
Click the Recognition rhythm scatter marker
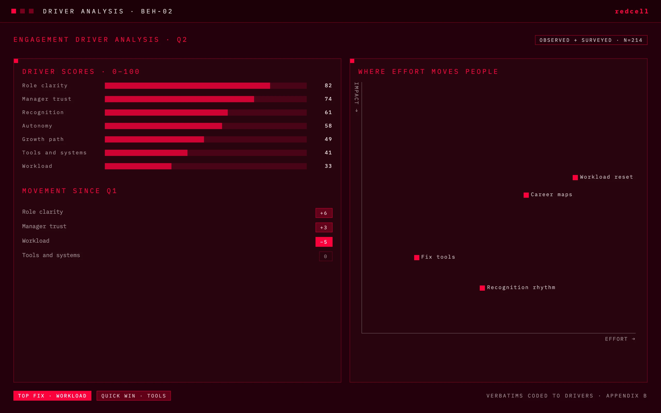[482, 288]
